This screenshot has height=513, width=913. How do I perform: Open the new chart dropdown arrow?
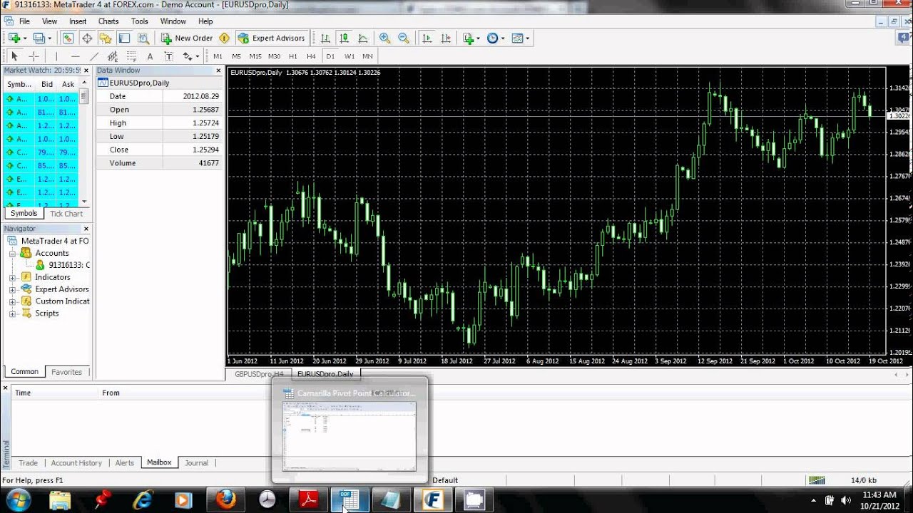[x=25, y=38]
